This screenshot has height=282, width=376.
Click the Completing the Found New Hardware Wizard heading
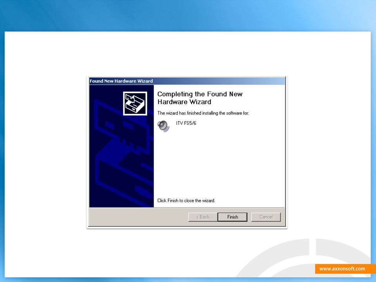click(x=200, y=98)
